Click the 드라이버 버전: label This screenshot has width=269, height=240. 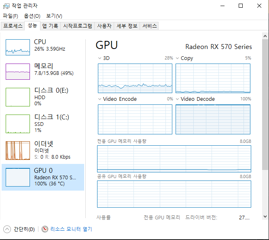point(201,217)
